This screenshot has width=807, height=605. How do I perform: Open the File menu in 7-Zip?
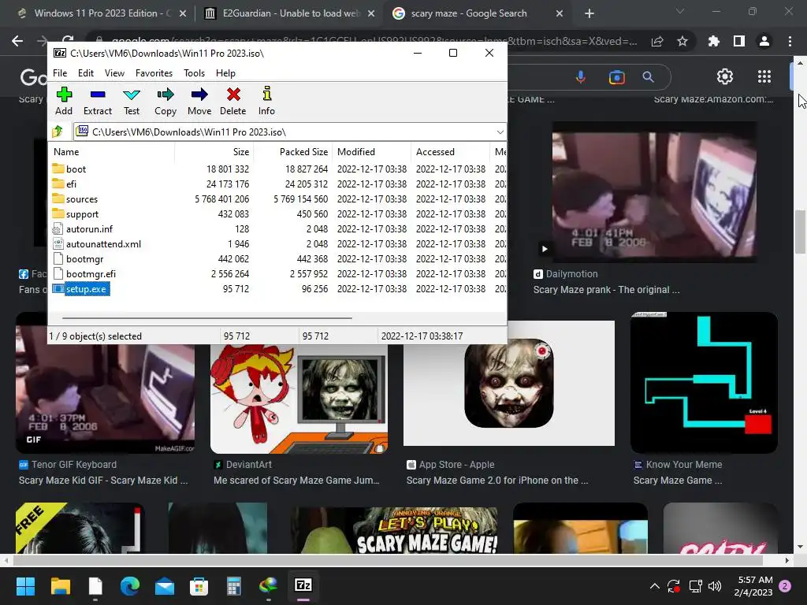tap(60, 73)
